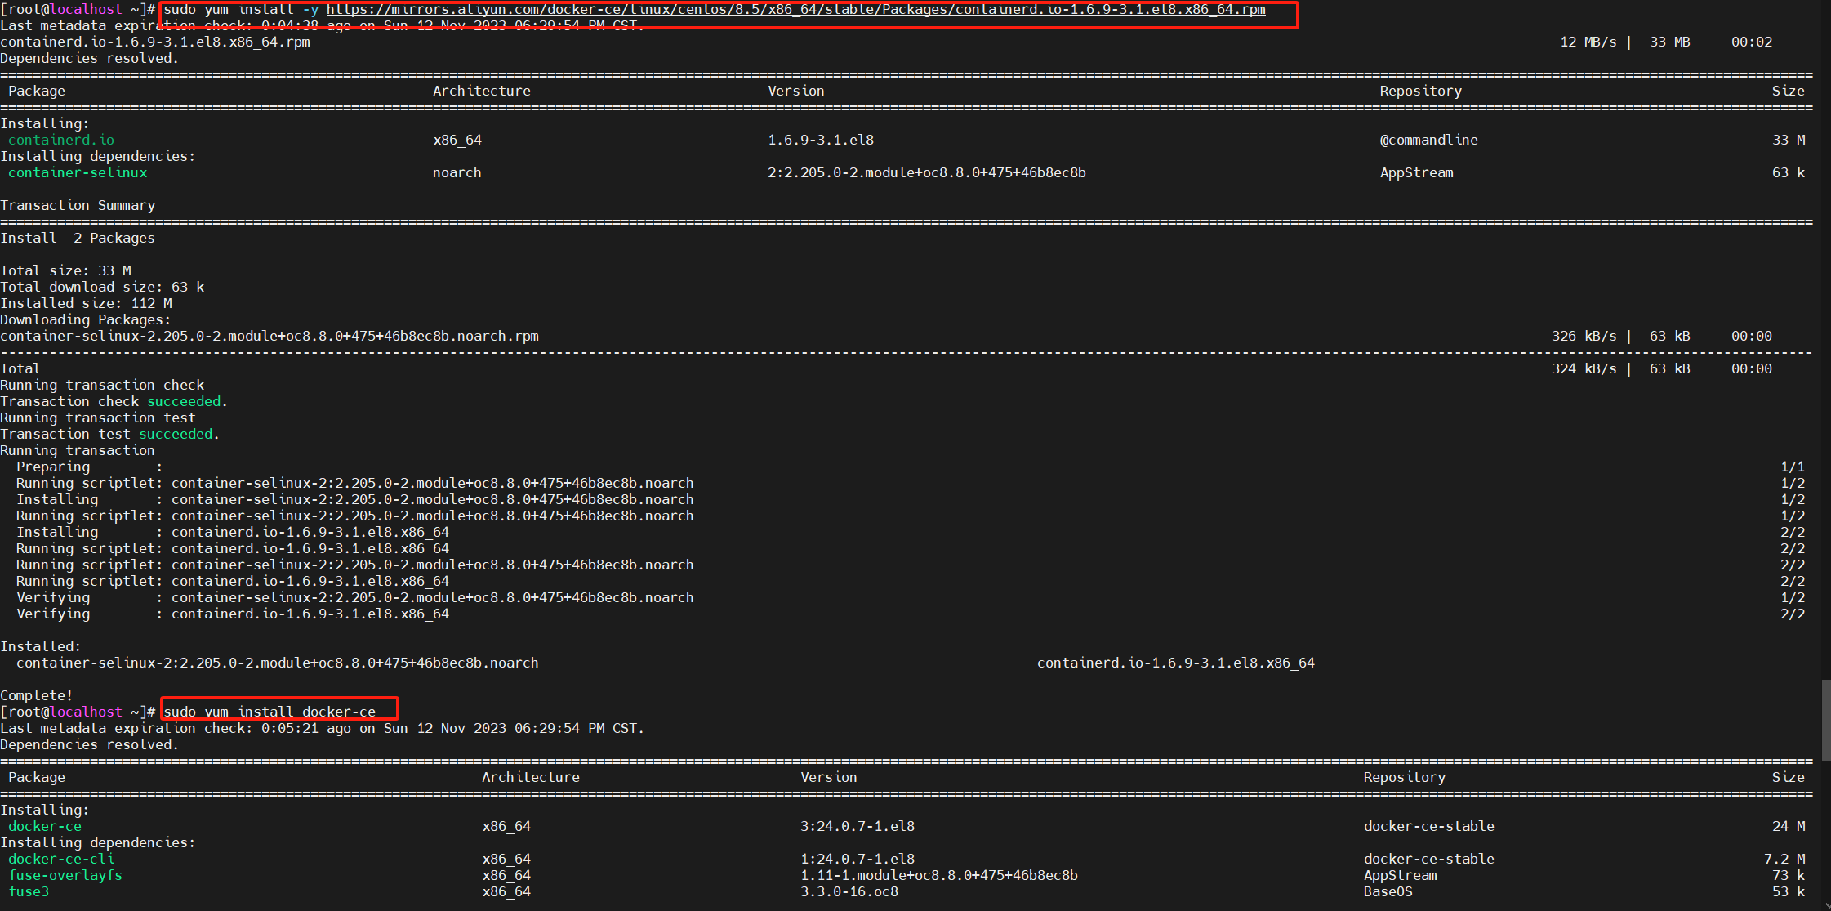1831x911 pixels.
Task: Click the green containerd.io package name
Action: pos(61,140)
